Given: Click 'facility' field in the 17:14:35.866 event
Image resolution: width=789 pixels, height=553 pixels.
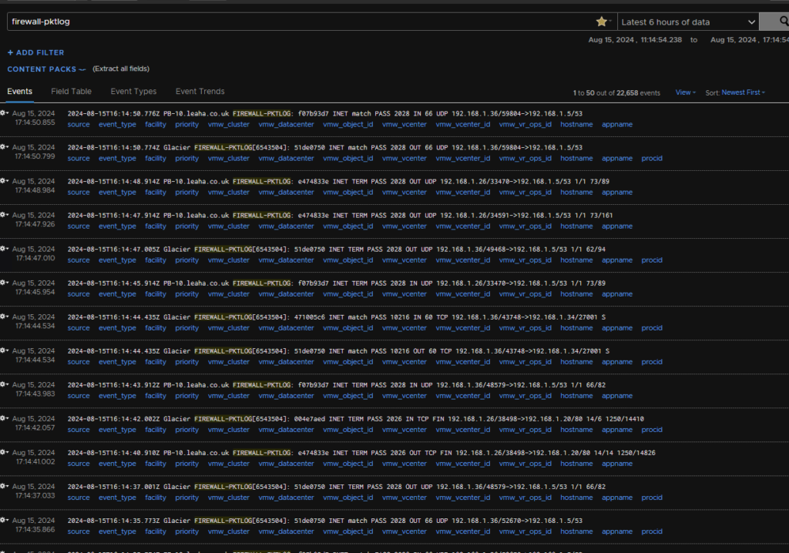Looking at the screenshot, I should 156,531.
